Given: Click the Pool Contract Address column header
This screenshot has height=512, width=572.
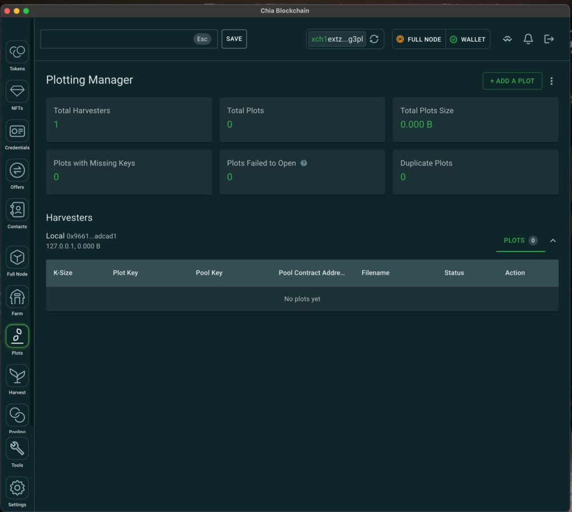Looking at the screenshot, I should pyautogui.click(x=312, y=273).
